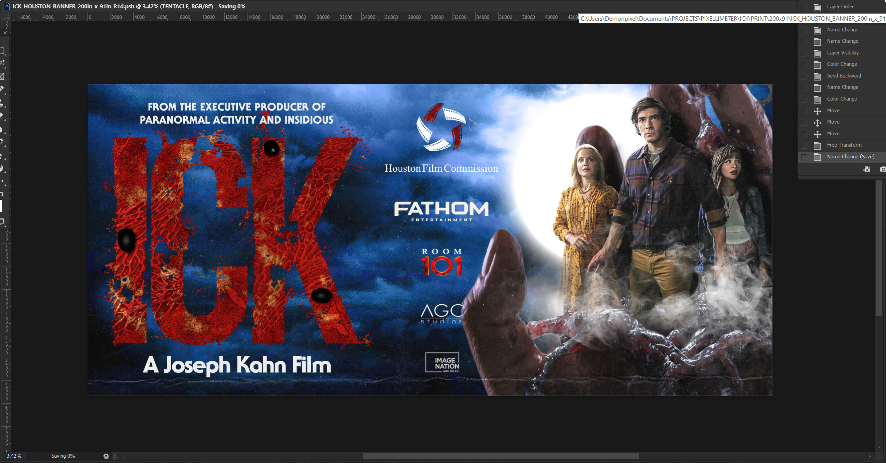The height and width of the screenshot is (463, 886).
Task: Select the Path Selection arrow tool
Action: [2, 156]
